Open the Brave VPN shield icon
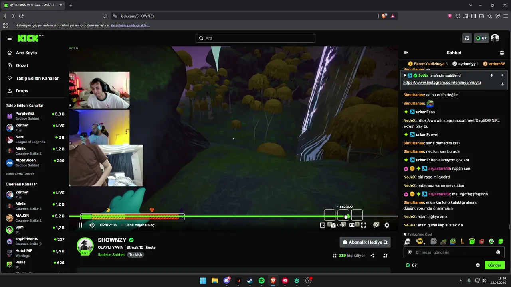The image size is (511, 287). [497, 16]
